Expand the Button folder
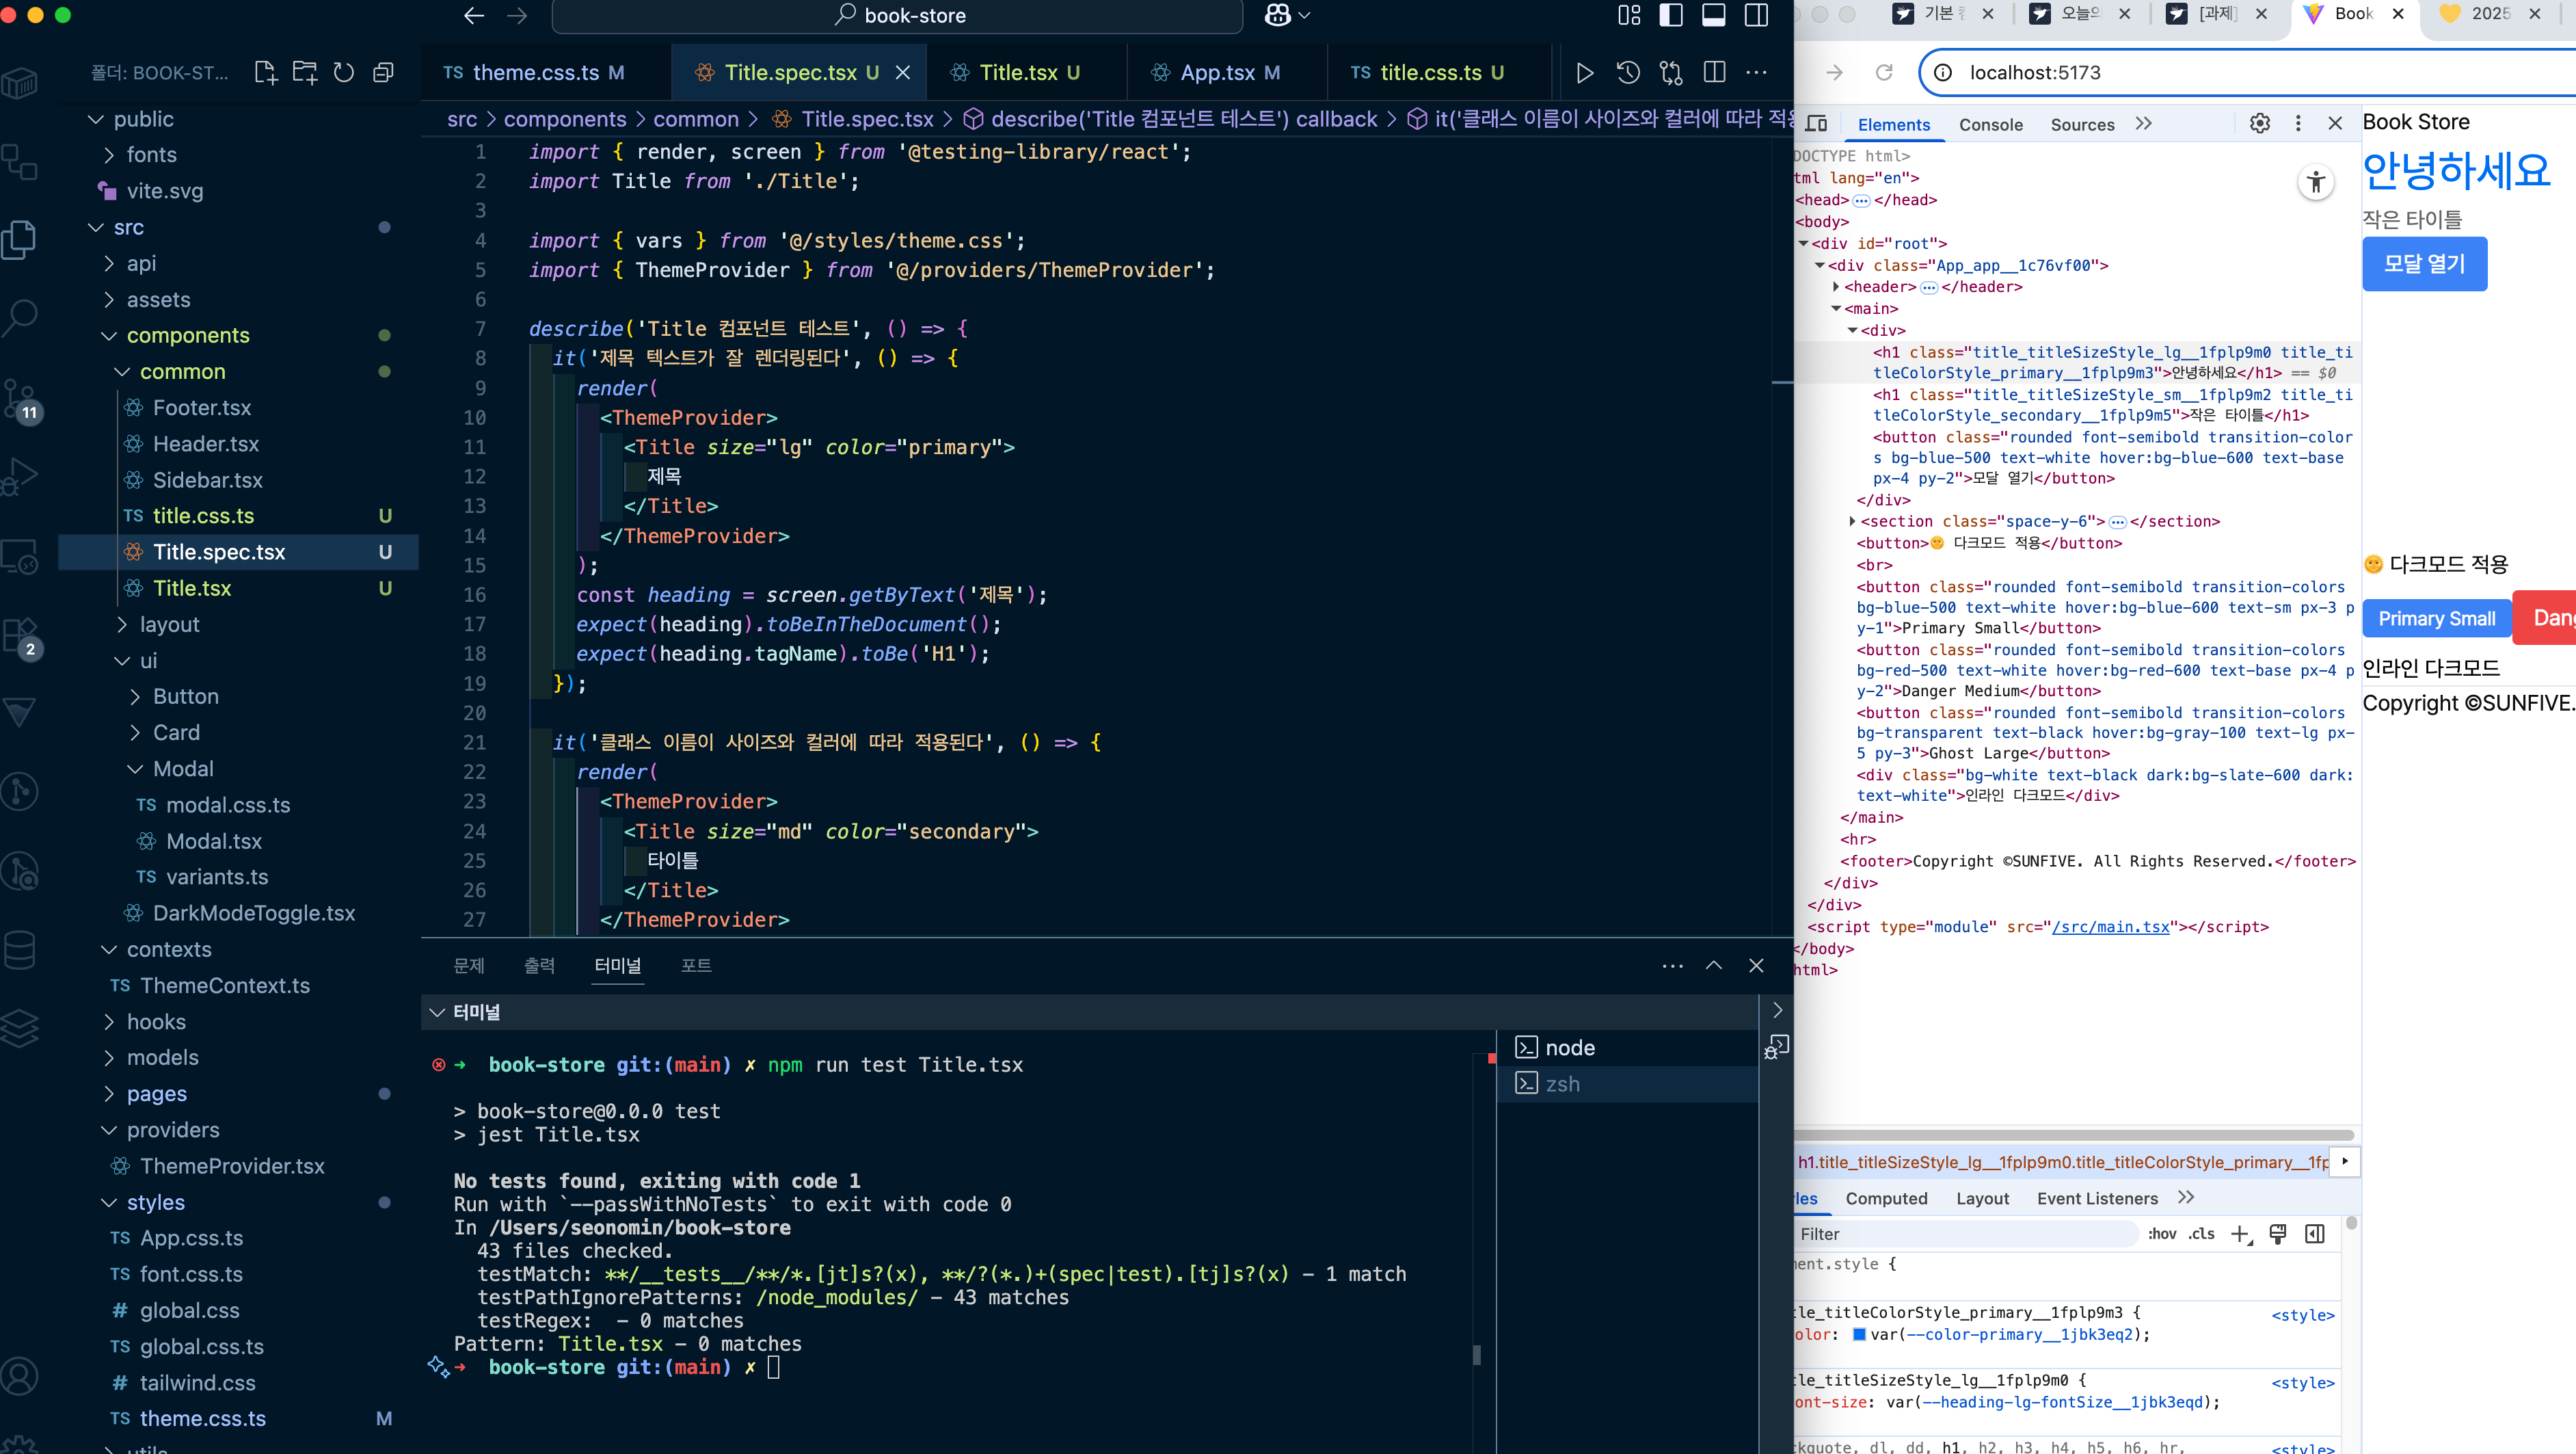This screenshot has height=1454, width=2576. [135, 696]
